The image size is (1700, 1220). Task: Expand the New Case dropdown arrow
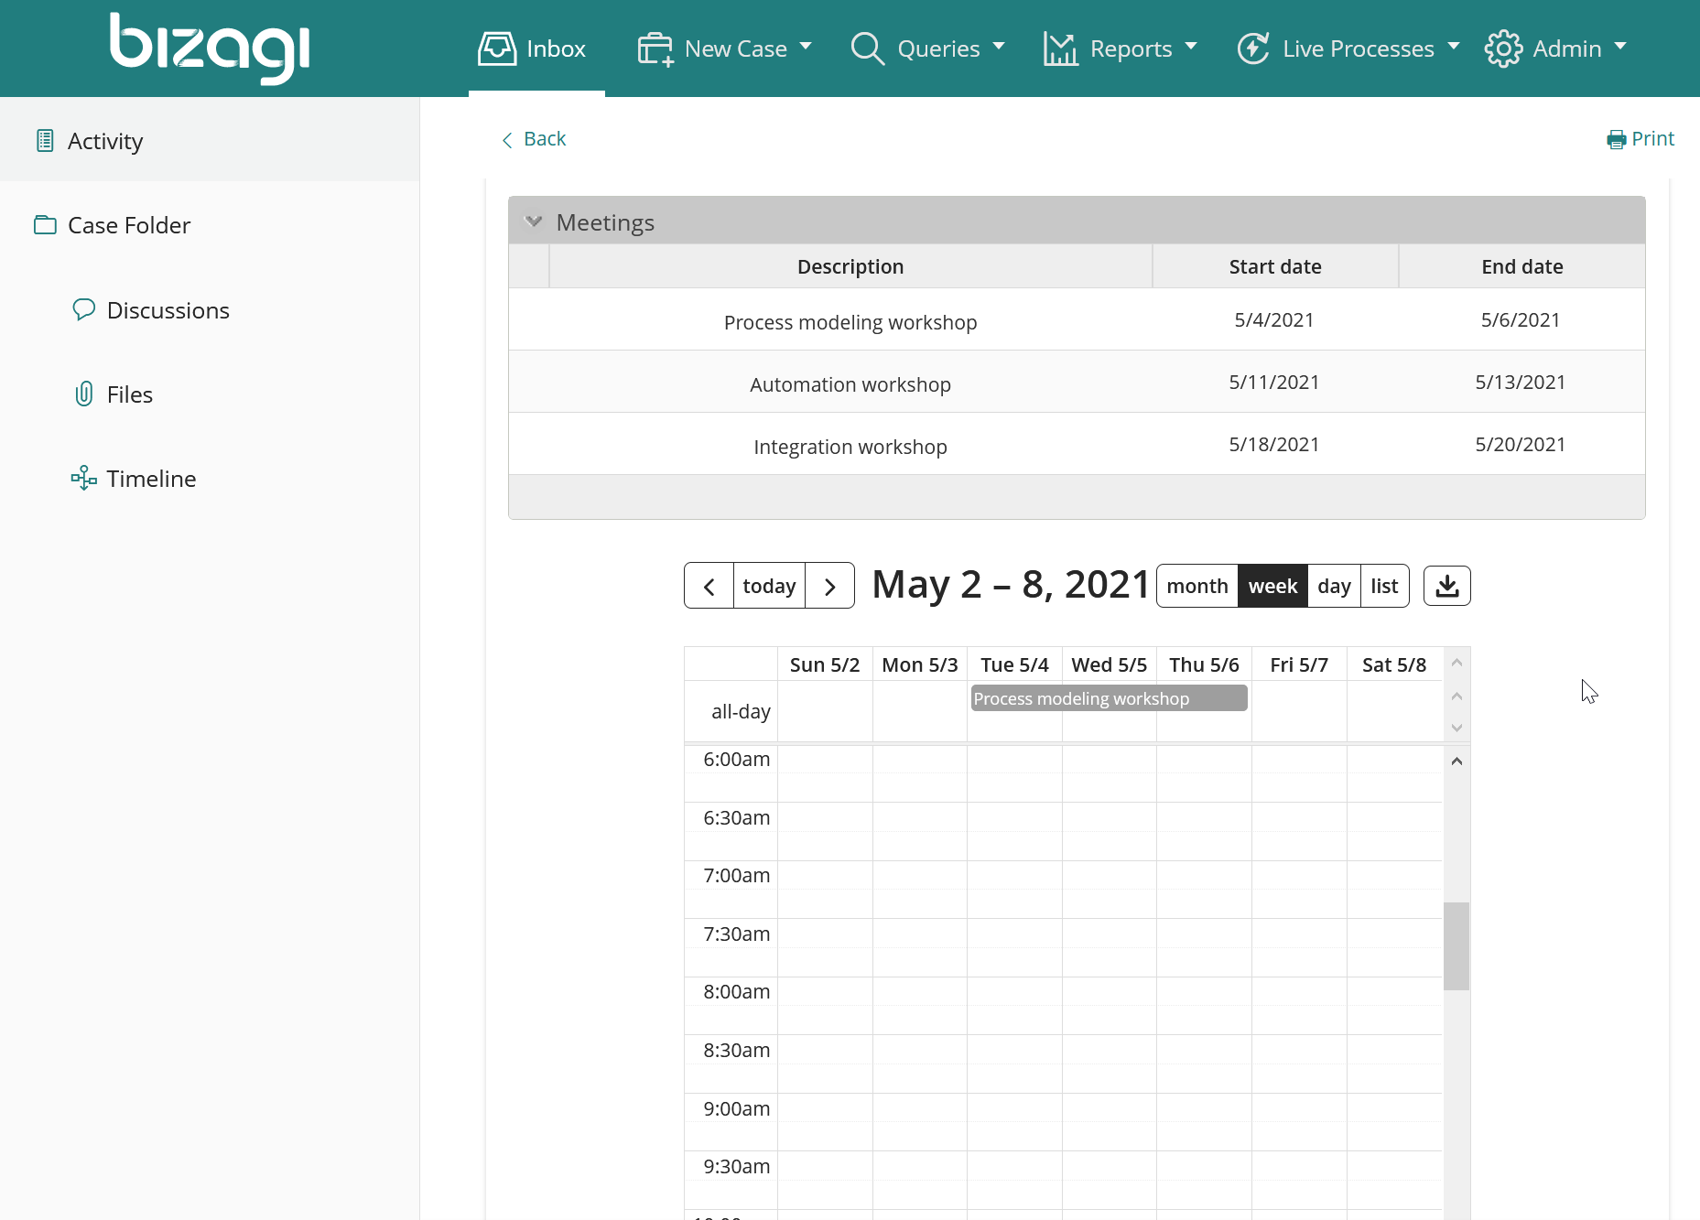pyautogui.click(x=806, y=46)
